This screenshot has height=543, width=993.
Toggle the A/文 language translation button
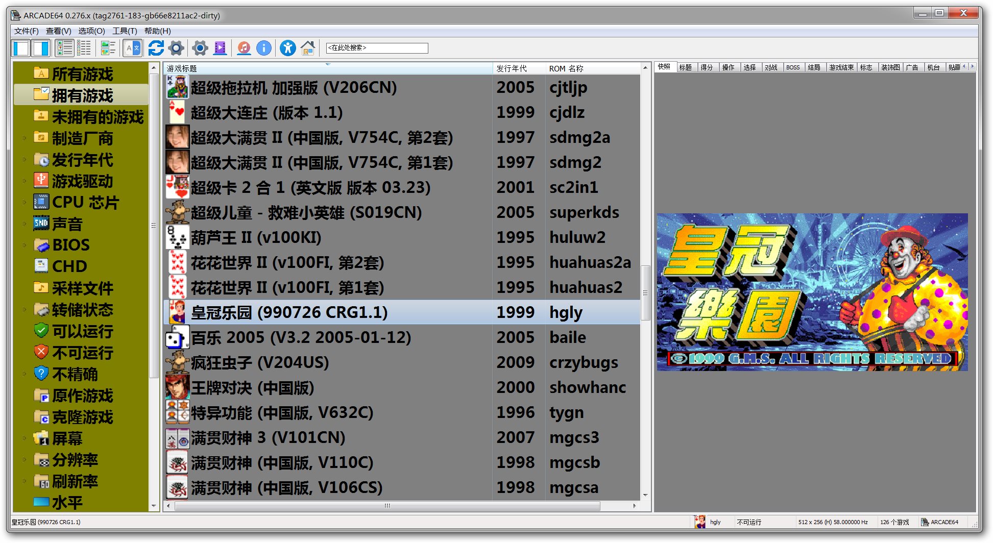[x=132, y=48]
